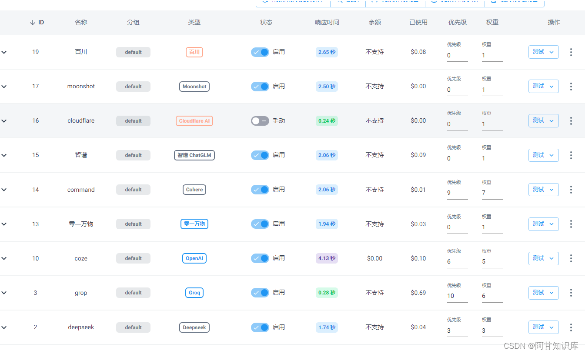Test the command channel with 测试

538,189
